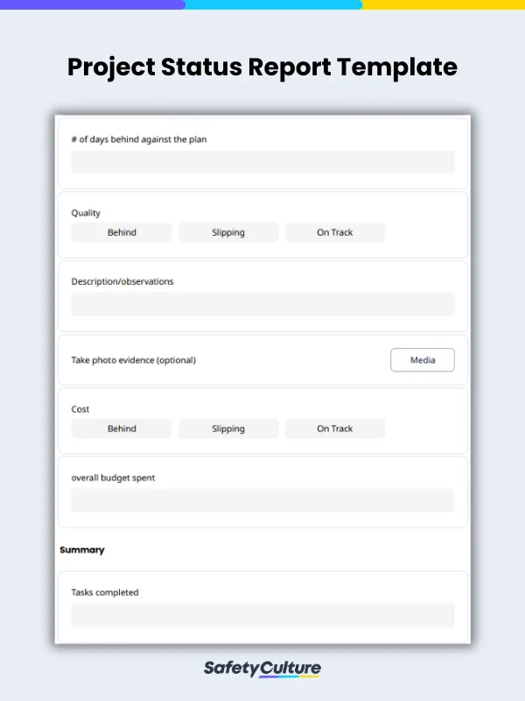
Task: Click the "Take photo evidence (optional)" label
Action: tap(132, 359)
